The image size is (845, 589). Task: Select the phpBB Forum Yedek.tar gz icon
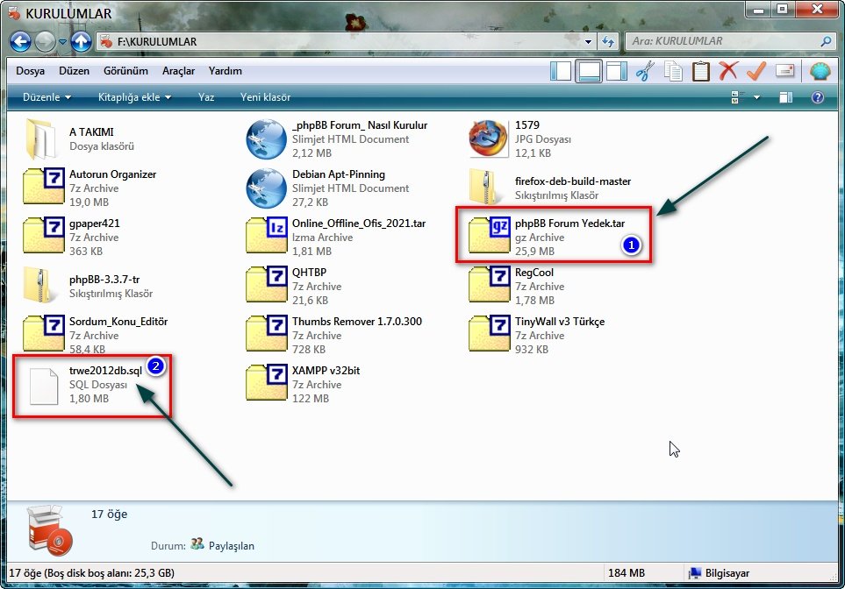click(x=490, y=235)
